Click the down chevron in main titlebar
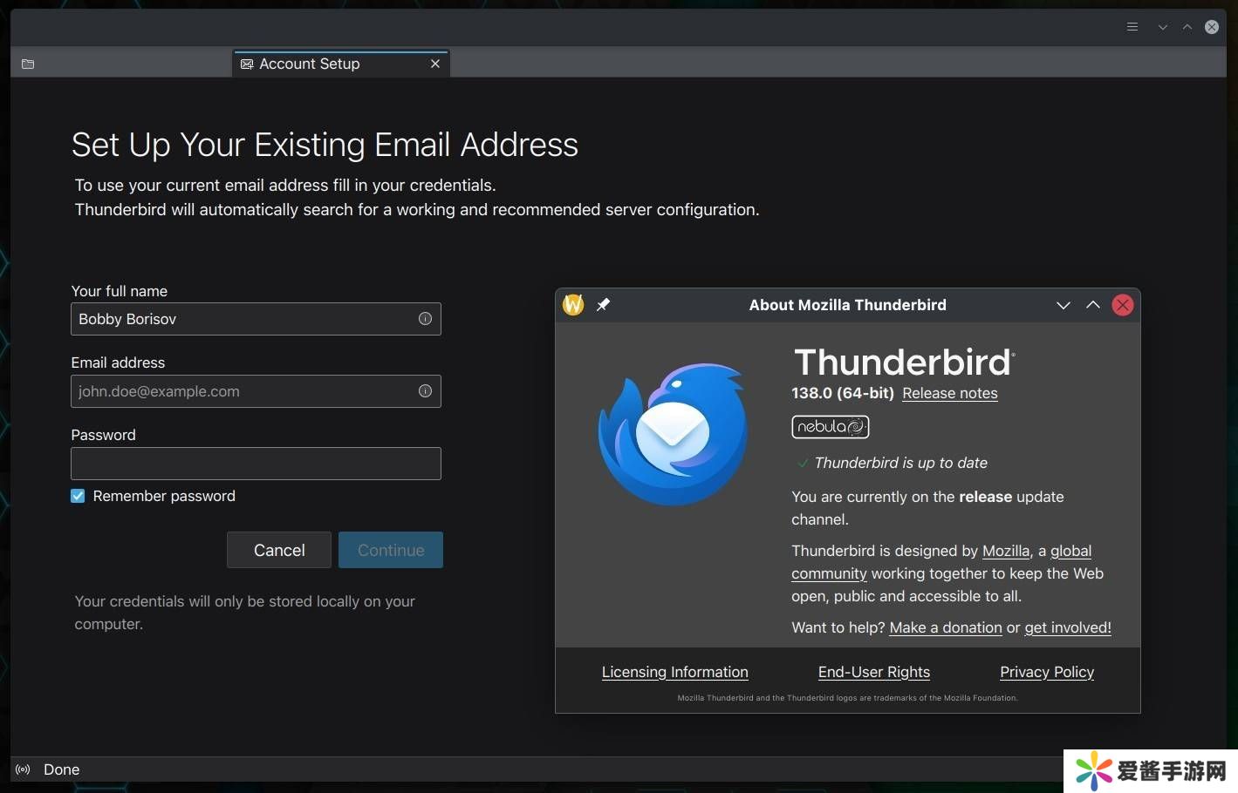The width and height of the screenshot is (1238, 793). tap(1162, 27)
